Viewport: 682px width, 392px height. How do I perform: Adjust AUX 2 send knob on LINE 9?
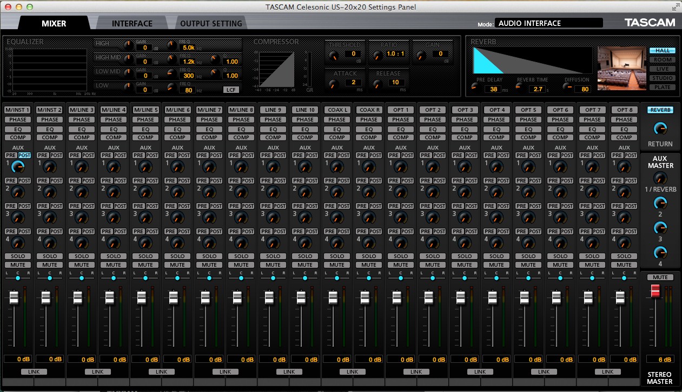click(274, 192)
